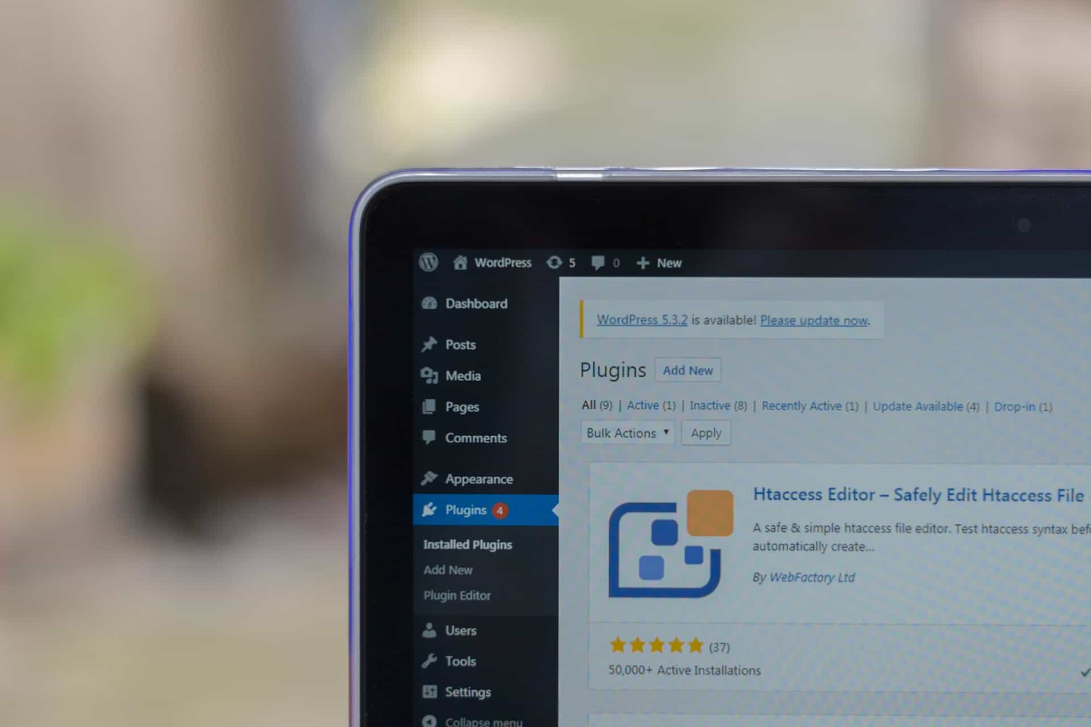Apply the selected Bulk Actions
Viewport: 1091px width, 727px height.
pyautogui.click(x=705, y=432)
